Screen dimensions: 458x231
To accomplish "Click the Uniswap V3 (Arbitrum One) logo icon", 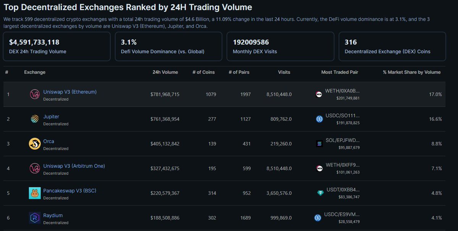I will [35, 168].
